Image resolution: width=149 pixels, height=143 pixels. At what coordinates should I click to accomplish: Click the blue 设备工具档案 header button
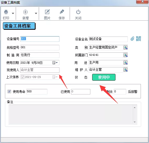pos(19,26)
